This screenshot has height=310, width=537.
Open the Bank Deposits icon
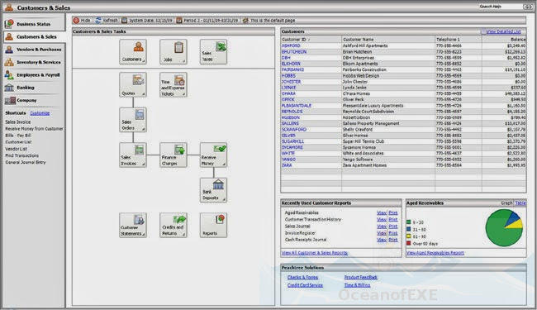[213, 190]
